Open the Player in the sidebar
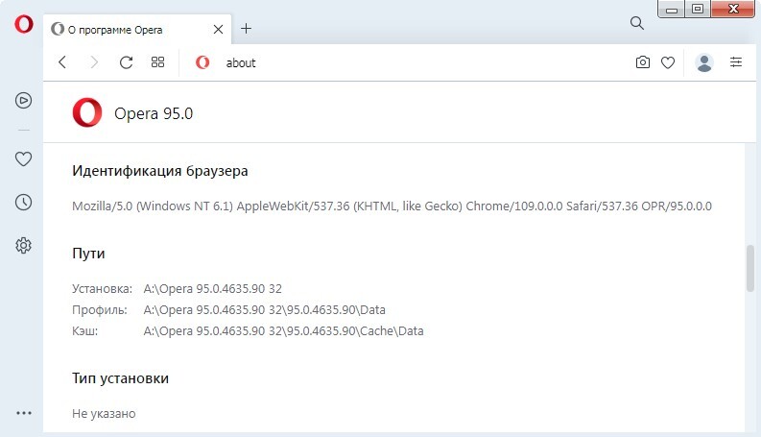Viewport: 761px width, 437px height. (23, 101)
